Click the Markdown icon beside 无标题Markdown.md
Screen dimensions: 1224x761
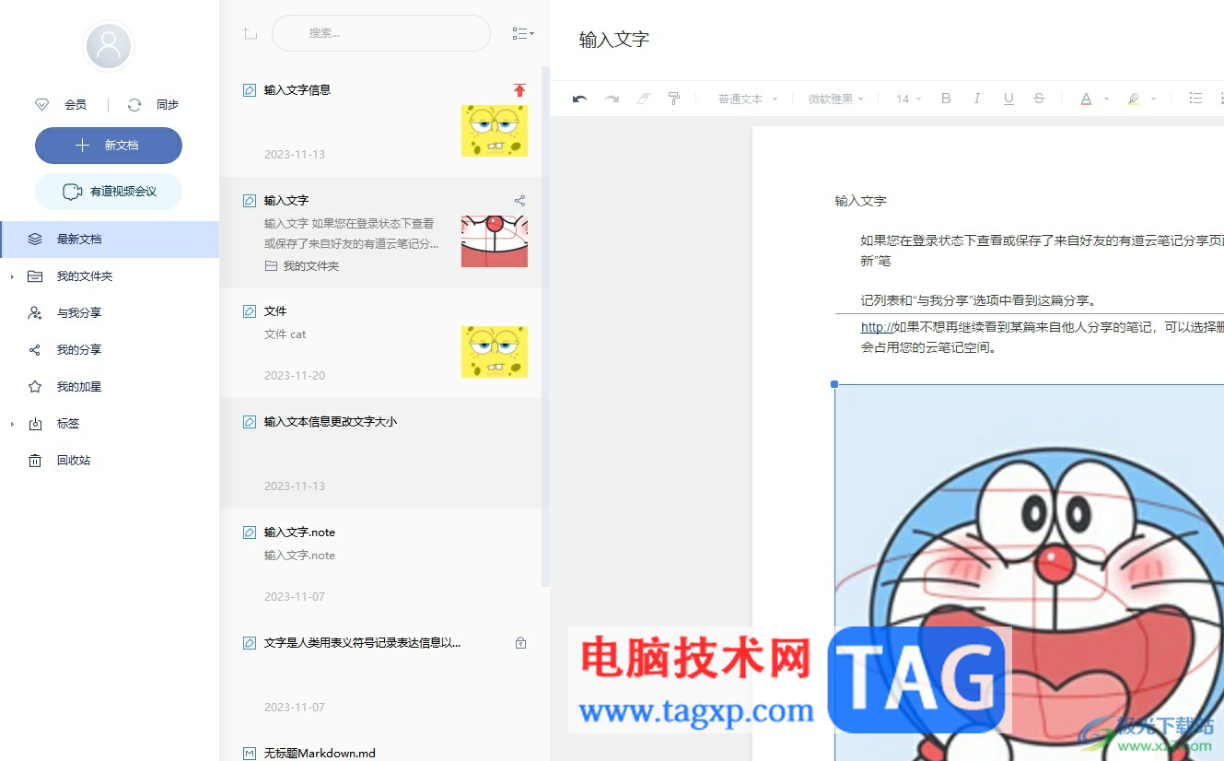pyautogui.click(x=249, y=754)
